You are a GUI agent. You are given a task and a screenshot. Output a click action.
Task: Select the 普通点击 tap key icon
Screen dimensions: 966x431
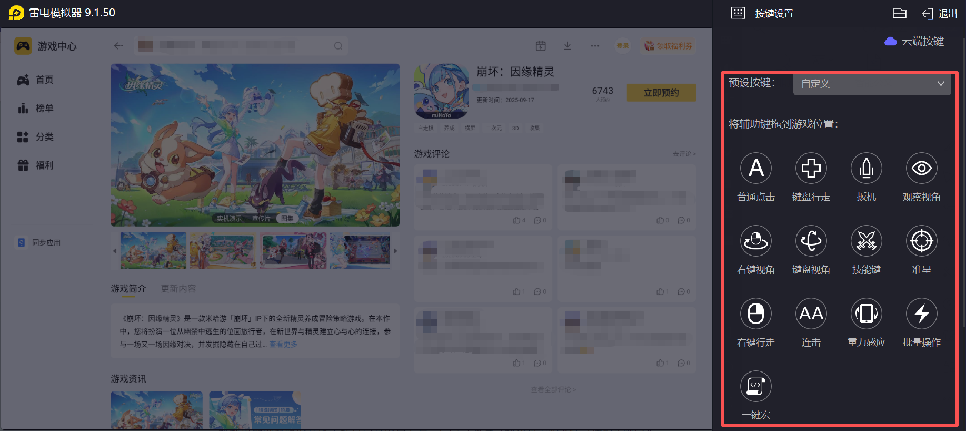click(x=756, y=168)
